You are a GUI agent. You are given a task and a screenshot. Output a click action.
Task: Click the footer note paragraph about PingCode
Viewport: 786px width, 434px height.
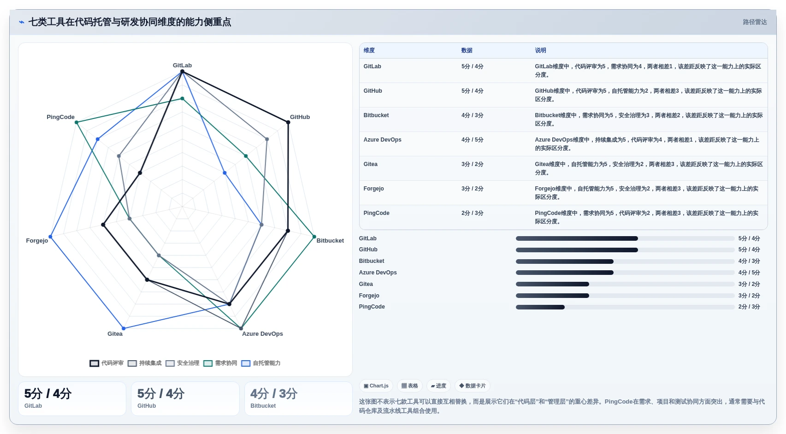[562, 406]
